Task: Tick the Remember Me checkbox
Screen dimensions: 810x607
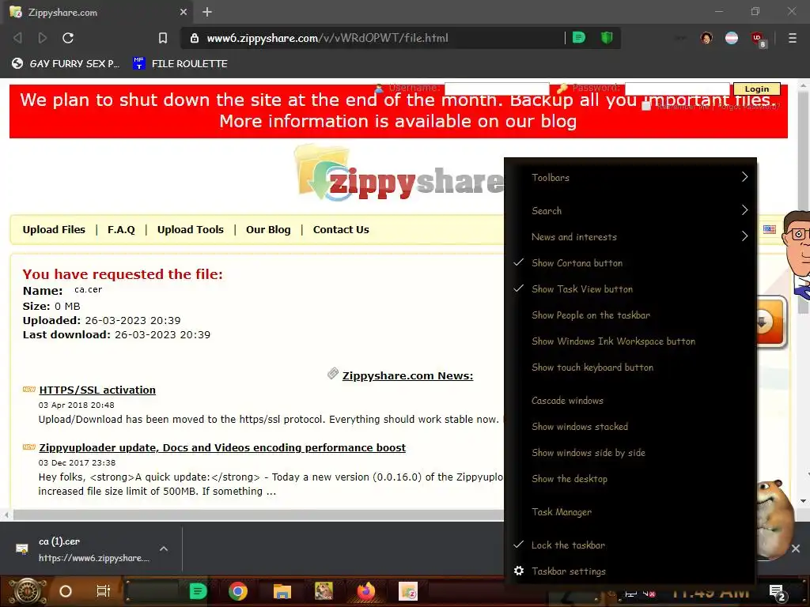Action: 645,106
